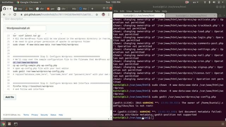Close the second terminal tab

215,16
